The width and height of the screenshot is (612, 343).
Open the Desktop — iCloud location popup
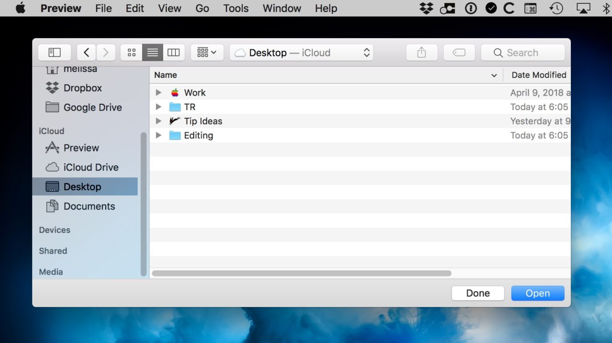(x=301, y=53)
